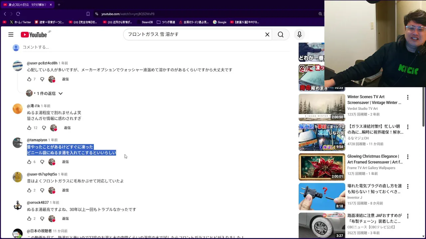Open the broken electric plug video thumbnail
Viewport: 426px width, 239px height.
point(322,197)
